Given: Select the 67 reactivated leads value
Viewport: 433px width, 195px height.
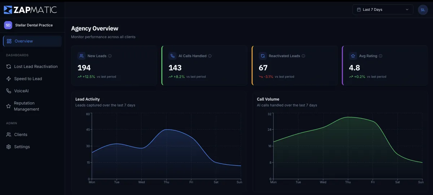Looking at the screenshot, I should point(263,68).
